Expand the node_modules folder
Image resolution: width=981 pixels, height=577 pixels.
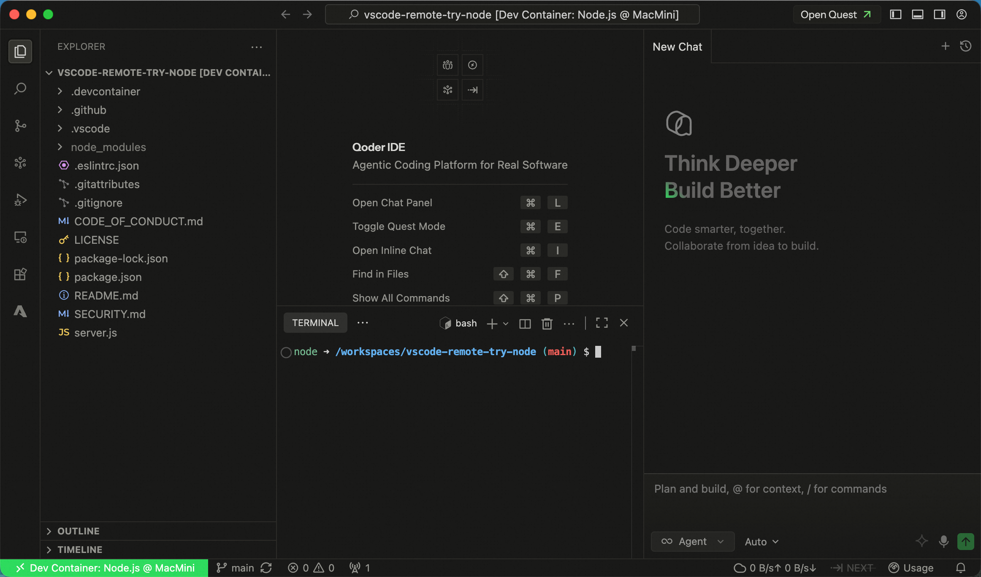(158, 147)
